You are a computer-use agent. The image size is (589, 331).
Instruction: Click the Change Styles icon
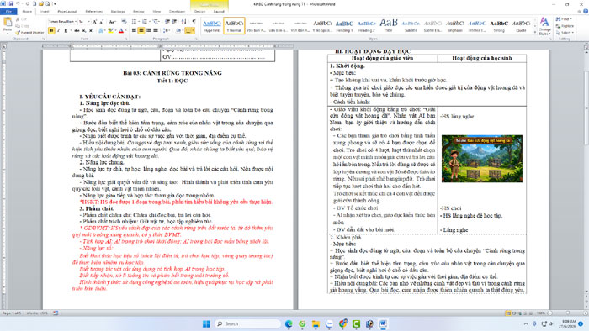pos(544,26)
